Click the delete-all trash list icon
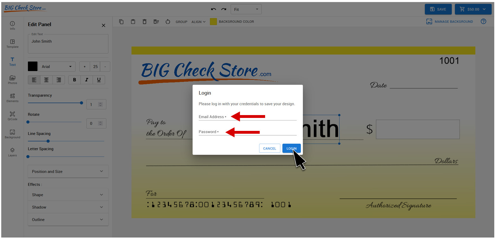The width and height of the screenshot is (496, 239). point(156,22)
